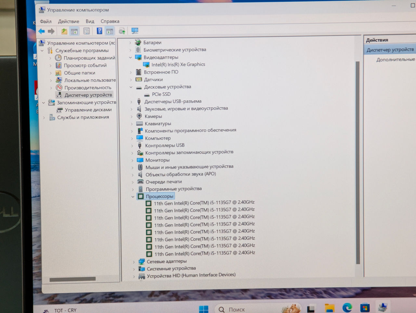416x313 pixels.
Task: Click the Встроенное ПО firmware icon
Action: tap(138, 72)
